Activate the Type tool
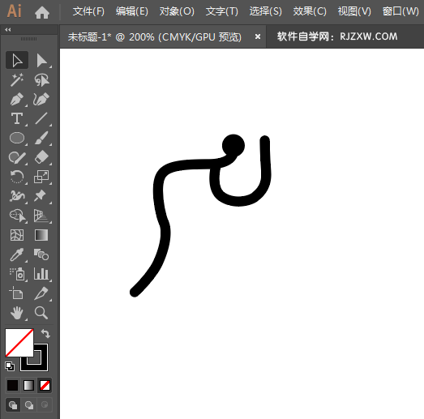The height and width of the screenshot is (419, 424). coord(17,118)
